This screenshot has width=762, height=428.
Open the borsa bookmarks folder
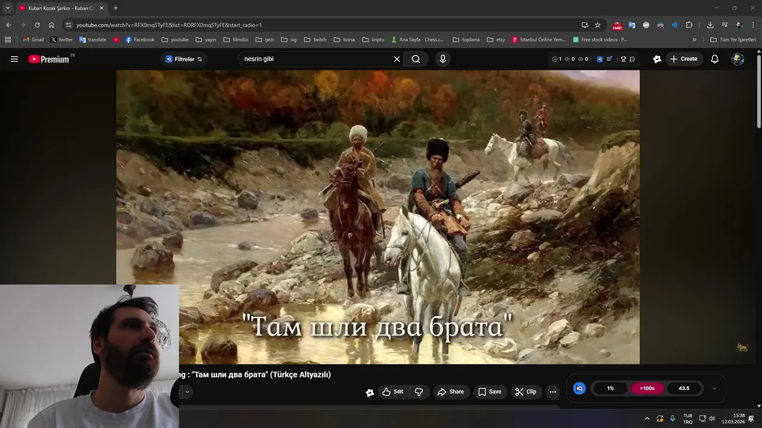(x=344, y=40)
